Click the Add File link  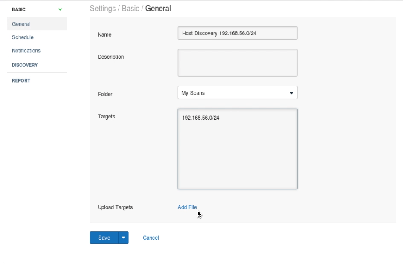click(187, 207)
